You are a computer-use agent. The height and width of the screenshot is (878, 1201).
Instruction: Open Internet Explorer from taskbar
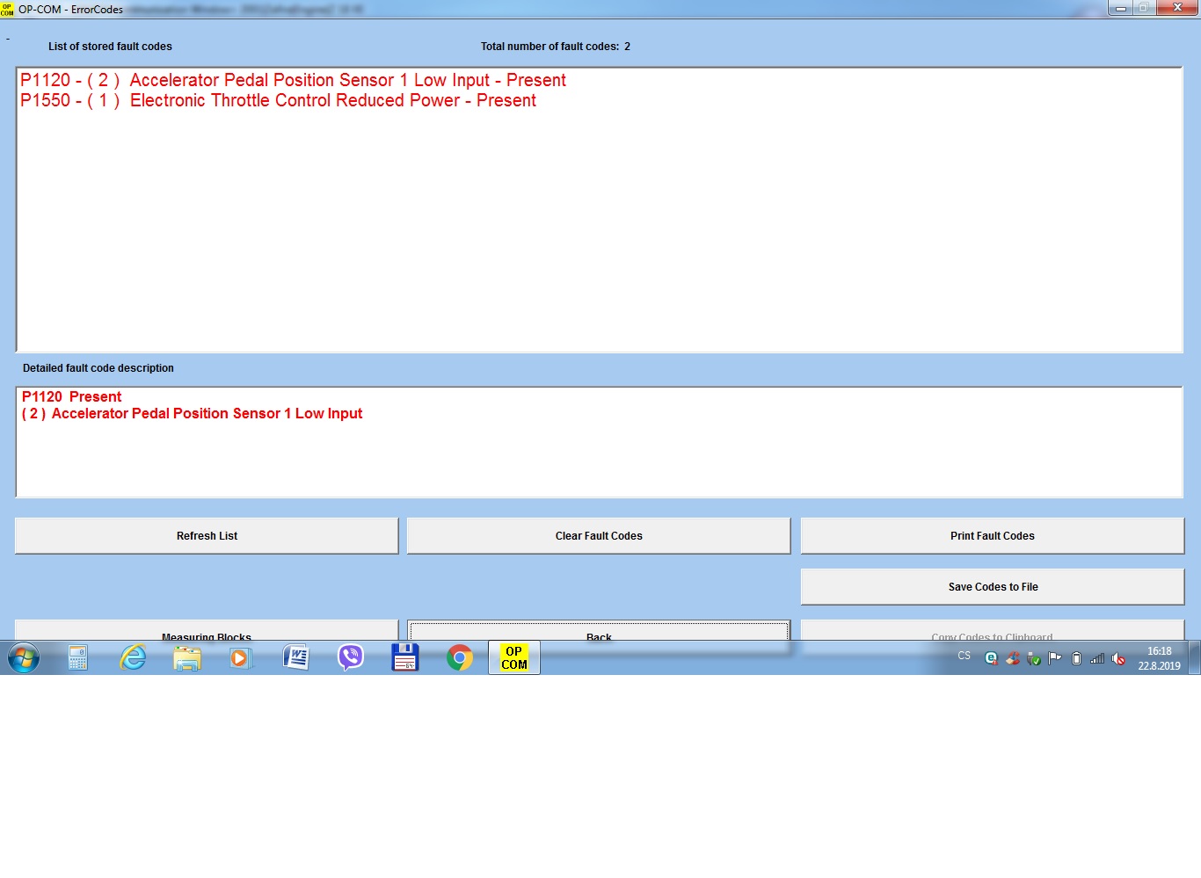click(x=133, y=657)
